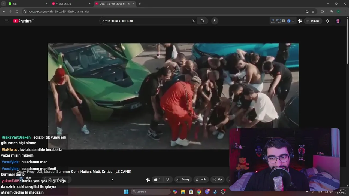Click the star-shaped extension icon beside Oluştur
The width and height of the screenshot is (349, 196).
300,21
